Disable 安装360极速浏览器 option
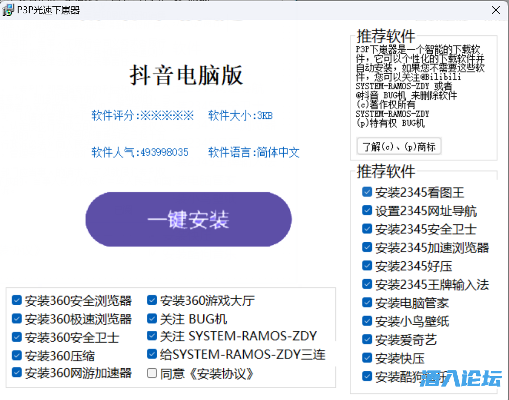Screen dimensions: 509x400 tap(17, 319)
